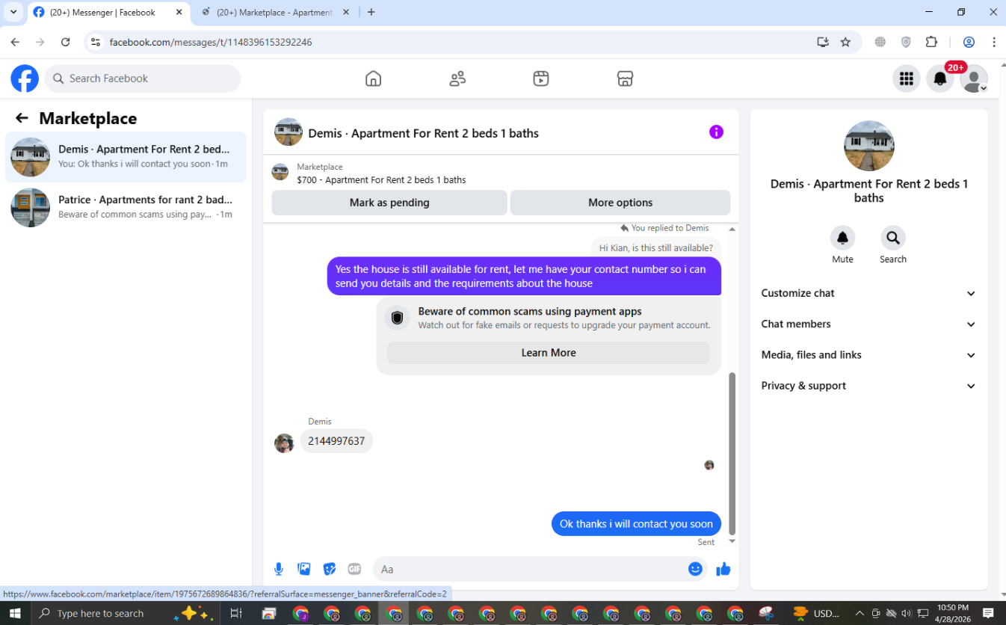This screenshot has width=1006, height=625.
Task: Send a thumbs-up like
Action: [x=723, y=570]
